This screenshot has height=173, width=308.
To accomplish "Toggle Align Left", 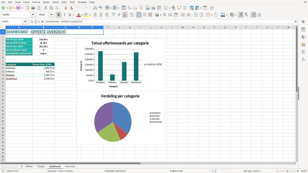I will (95, 15).
